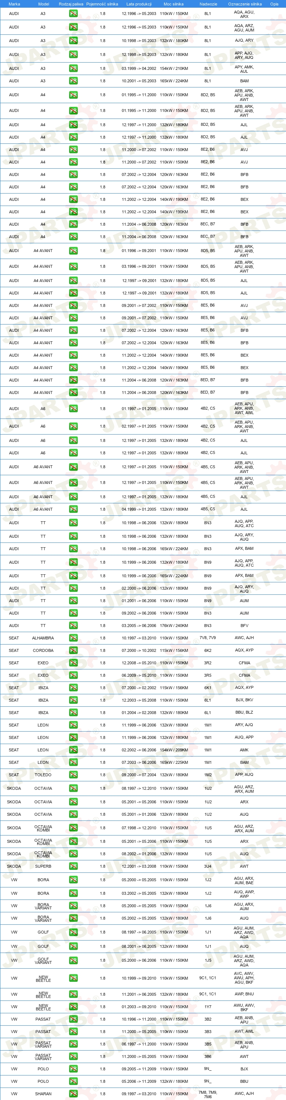Click fuel icon in VW Bora Variant 132kW row

(x=74, y=918)
